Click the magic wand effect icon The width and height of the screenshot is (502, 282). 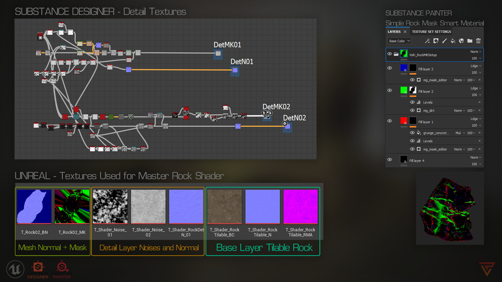click(428, 41)
